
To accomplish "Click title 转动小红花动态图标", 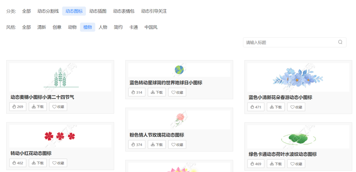I will coord(31,153).
